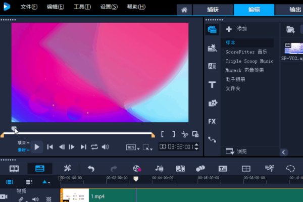Open the Transitions AB library icon
This screenshot has height=202, width=303.
click(x=212, y=66)
